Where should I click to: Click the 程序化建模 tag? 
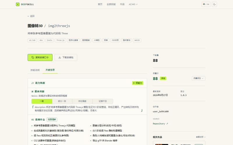[x=73, y=40]
